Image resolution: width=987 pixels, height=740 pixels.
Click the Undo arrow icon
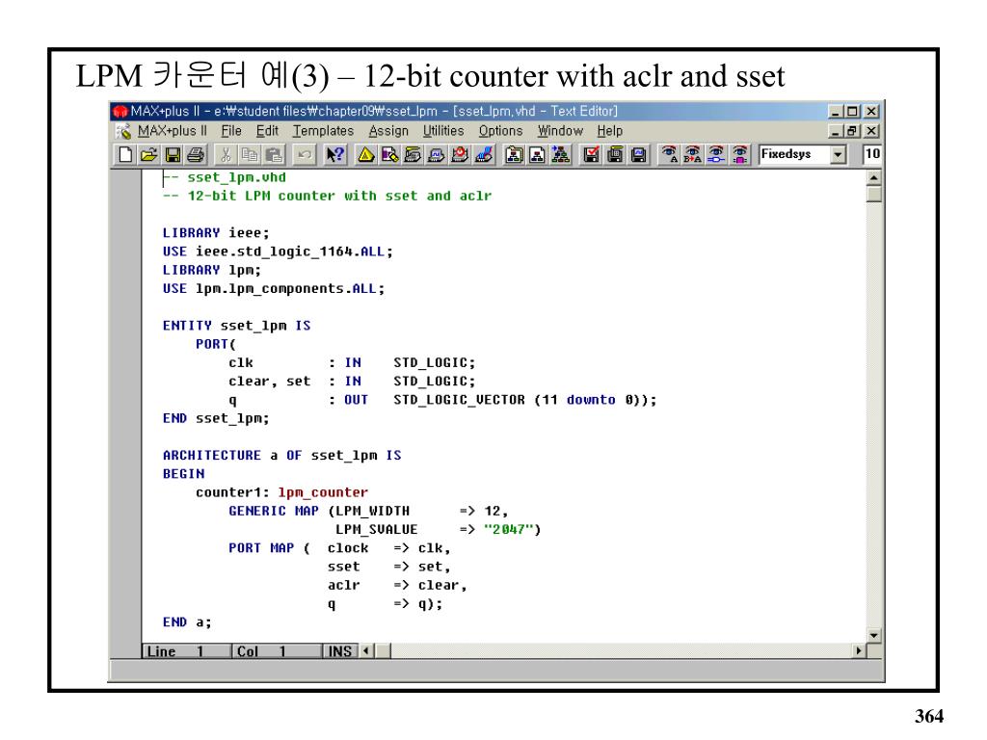[305, 154]
